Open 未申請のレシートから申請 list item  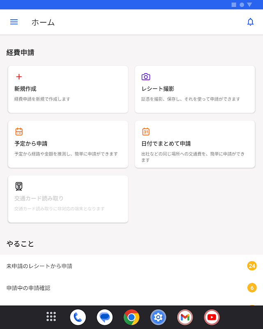click(39, 266)
